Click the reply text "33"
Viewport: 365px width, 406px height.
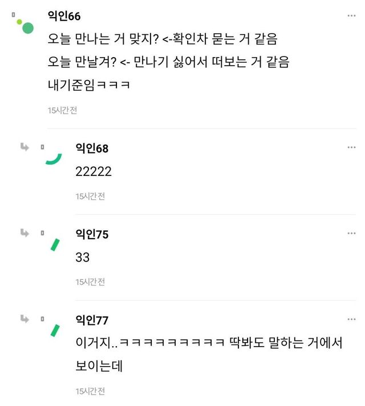tap(83, 258)
